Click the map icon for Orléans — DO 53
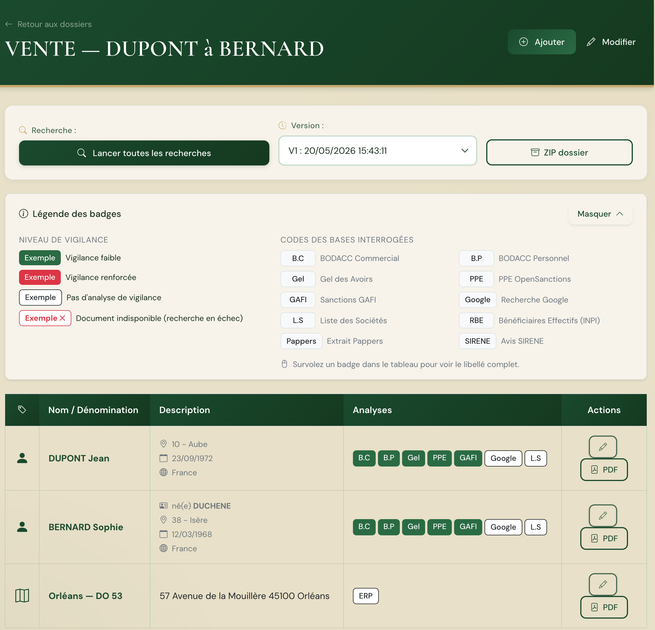Screen dimensions: 655x630 tap(22, 596)
